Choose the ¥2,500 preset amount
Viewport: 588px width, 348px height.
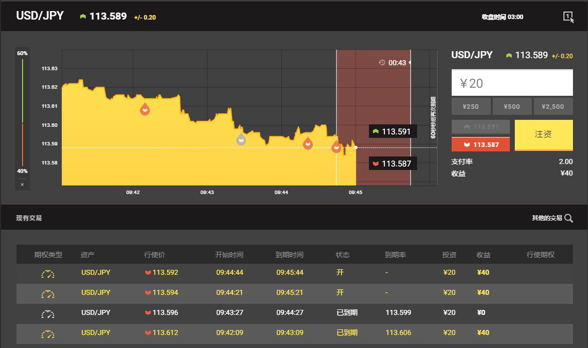[x=553, y=106]
